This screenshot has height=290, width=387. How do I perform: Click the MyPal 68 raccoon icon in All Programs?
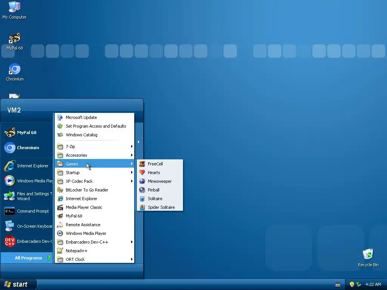tap(60, 216)
